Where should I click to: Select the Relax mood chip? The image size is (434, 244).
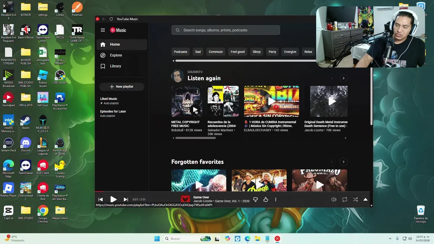[x=308, y=52]
